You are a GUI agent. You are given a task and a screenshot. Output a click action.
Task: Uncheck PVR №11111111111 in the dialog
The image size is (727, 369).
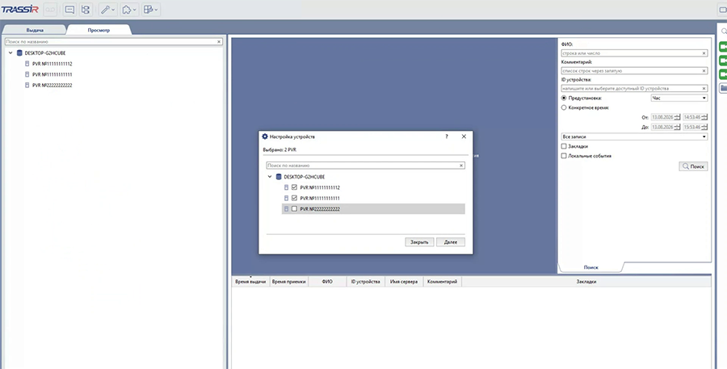pos(294,198)
